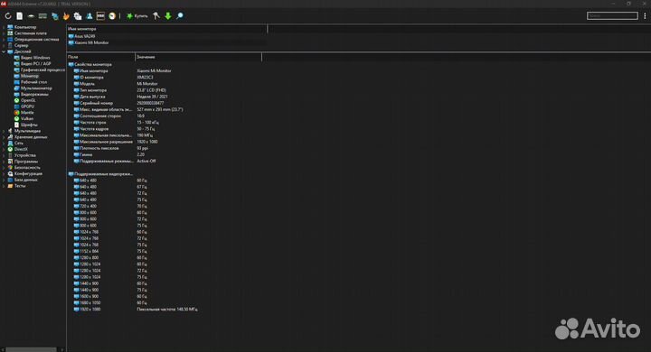Screen dimensions: 651x352
Task: Click the База данных icon
Action: point(10,180)
